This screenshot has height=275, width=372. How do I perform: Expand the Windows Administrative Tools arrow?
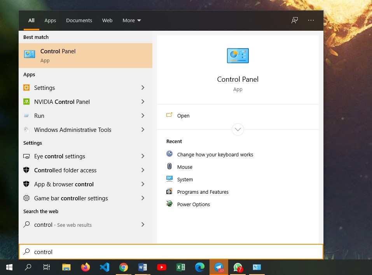pyautogui.click(x=143, y=130)
